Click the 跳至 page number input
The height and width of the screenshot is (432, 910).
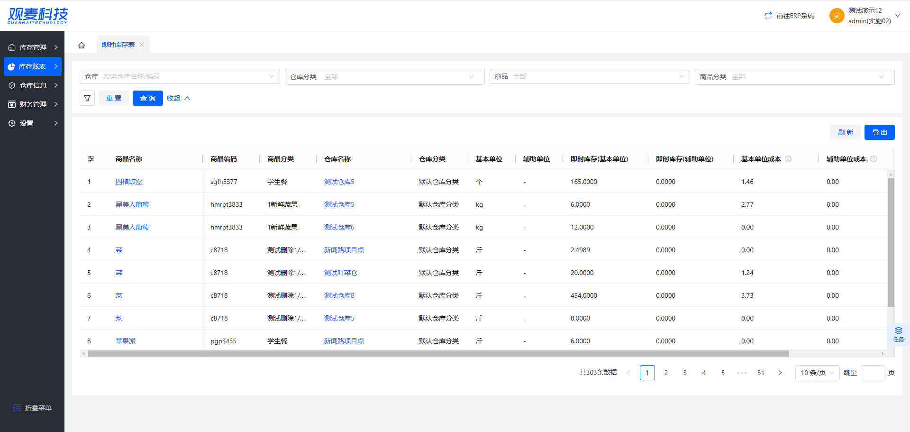(x=872, y=373)
